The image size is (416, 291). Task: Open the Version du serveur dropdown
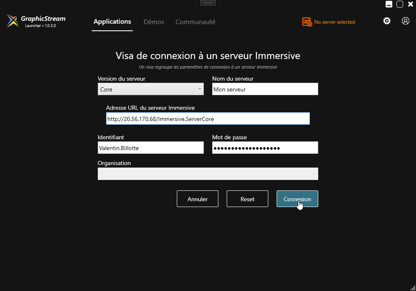pos(151,89)
